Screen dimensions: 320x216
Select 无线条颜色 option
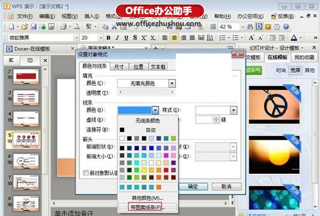click(147, 121)
